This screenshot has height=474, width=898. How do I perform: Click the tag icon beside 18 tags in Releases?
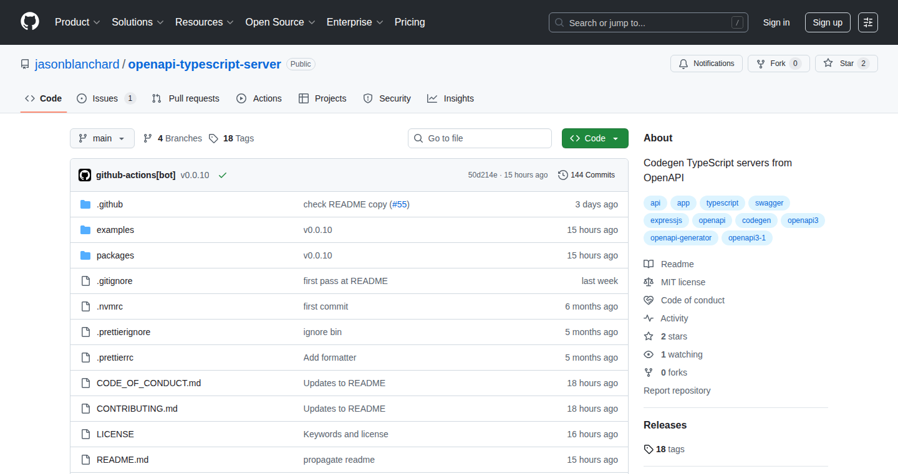[649, 449]
